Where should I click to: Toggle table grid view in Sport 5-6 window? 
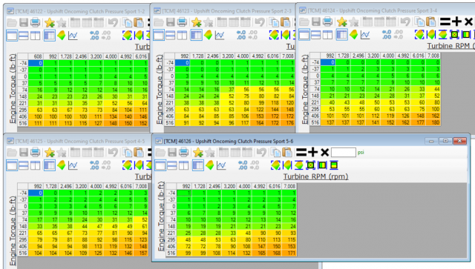click(x=198, y=165)
